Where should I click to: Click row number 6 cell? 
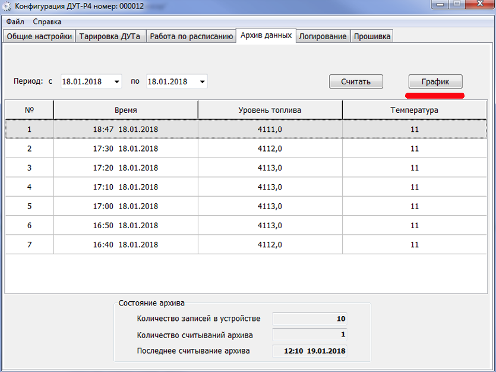pyautogui.click(x=30, y=226)
